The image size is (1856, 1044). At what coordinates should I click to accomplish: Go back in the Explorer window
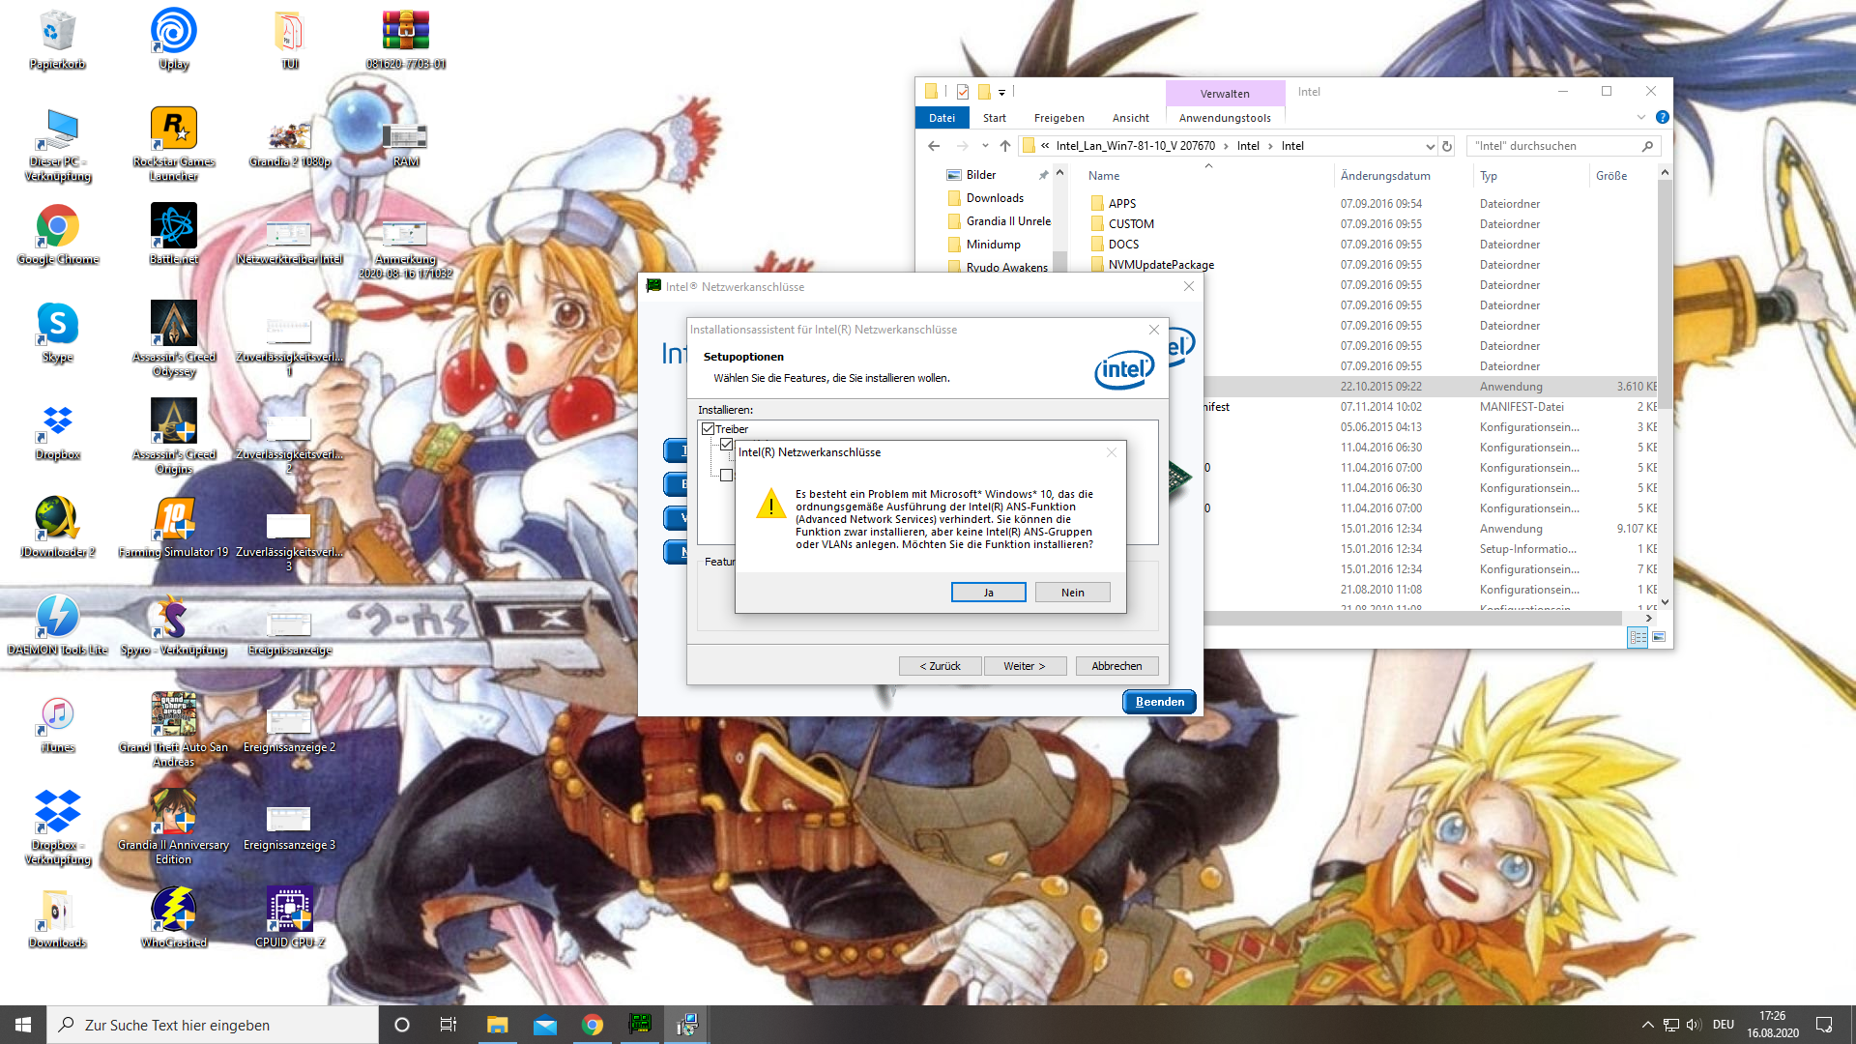coord(934,146)
